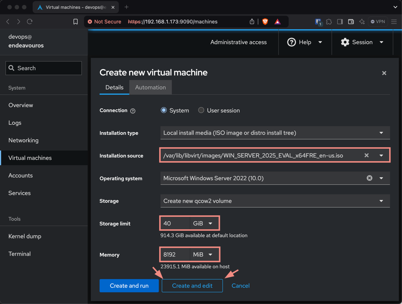Click the Brave Shields icon
The width and height of the screenshot is (402, 304).
(265, 22)
